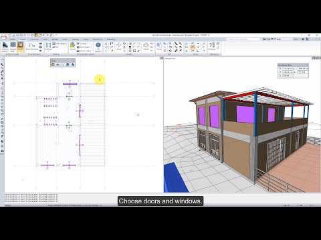The image size is (321, 240).
Task: Choose the Drain/Rainpipe tool icon
Action: (x=32, y=45)
